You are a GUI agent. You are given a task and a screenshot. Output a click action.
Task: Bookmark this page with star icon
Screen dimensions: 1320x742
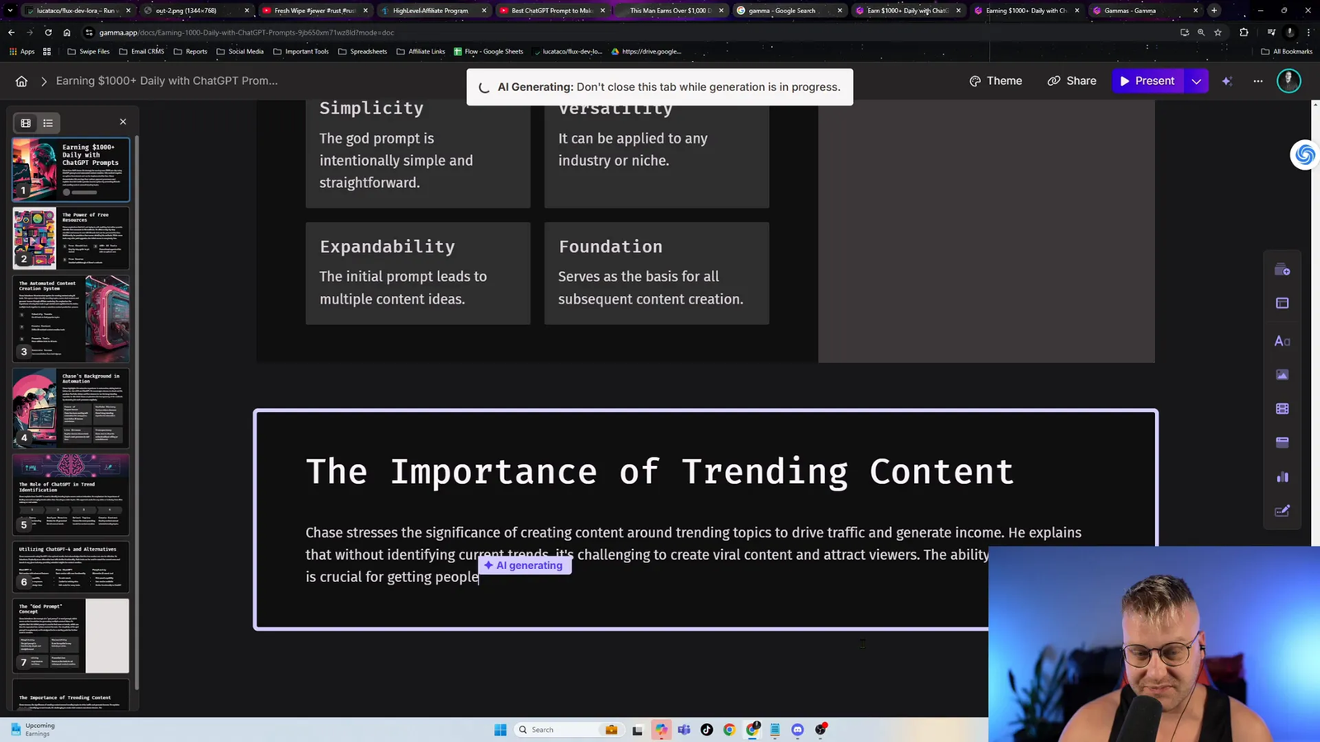(1218, 32)
